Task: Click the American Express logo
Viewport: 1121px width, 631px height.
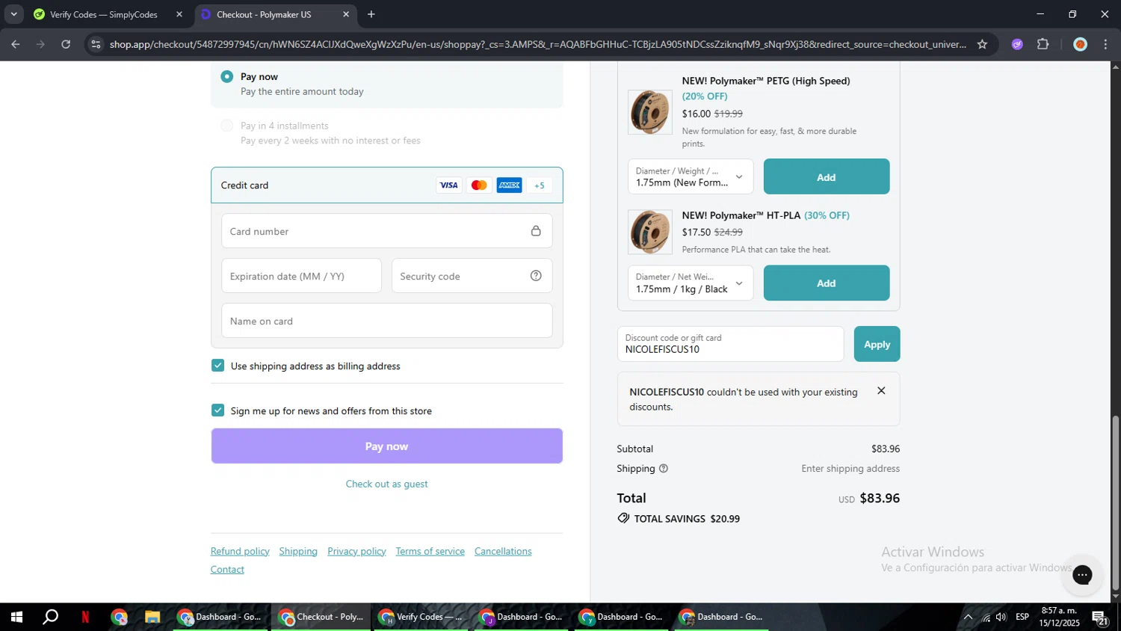Action: [x=510, y=185]
